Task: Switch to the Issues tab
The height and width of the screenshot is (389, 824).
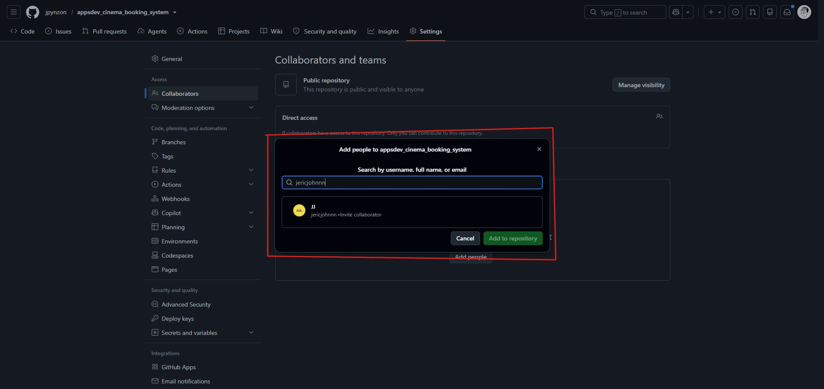Action: 58,31
